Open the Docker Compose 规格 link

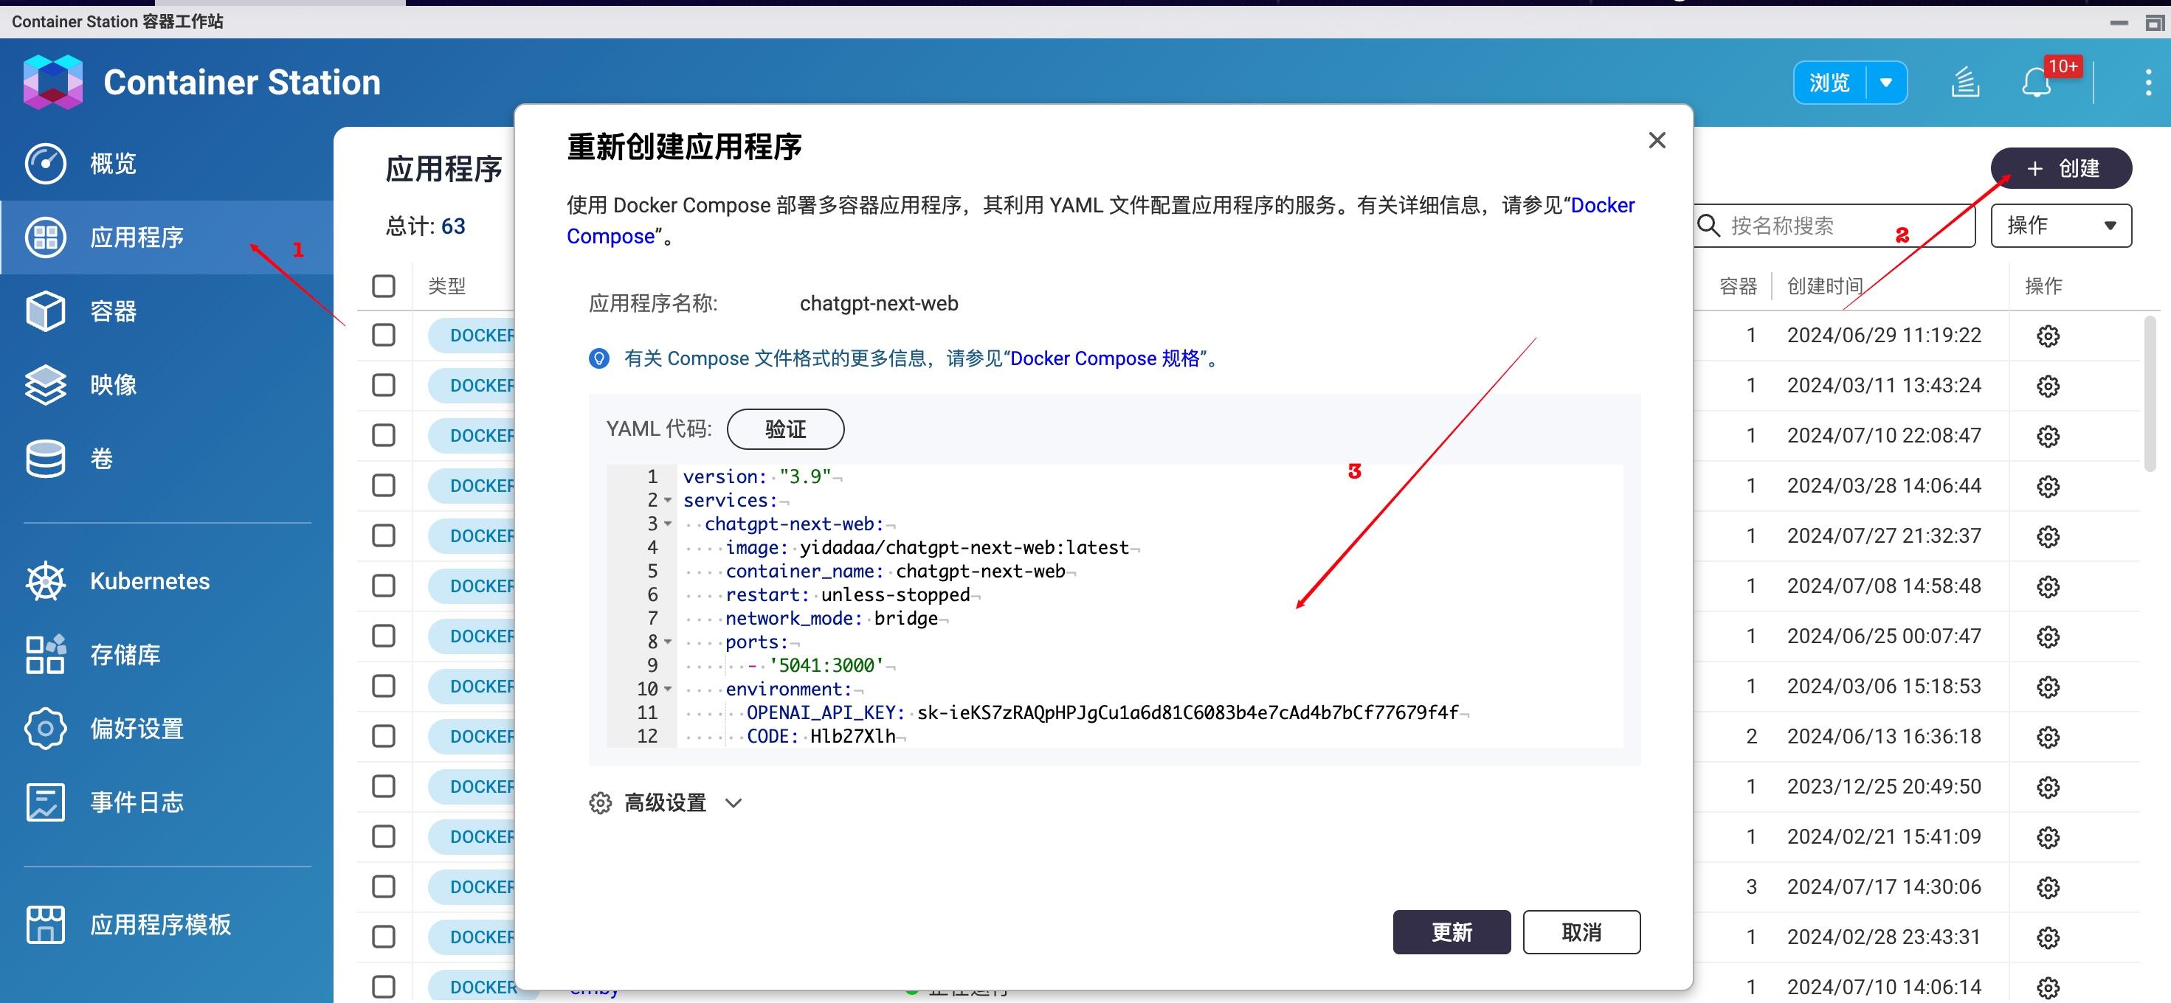coord(1105,358)
